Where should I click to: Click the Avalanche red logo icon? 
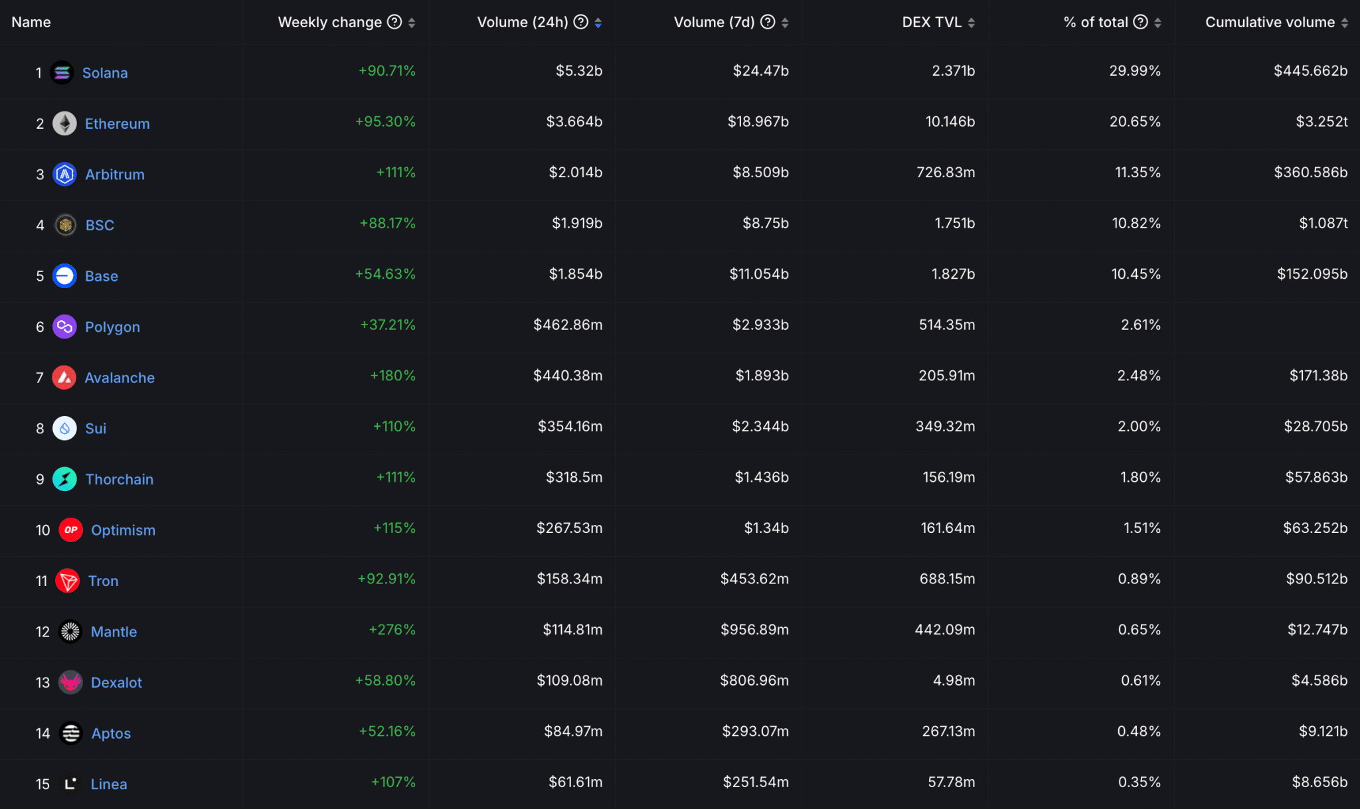pyautogui.click(x=64, y=378)
